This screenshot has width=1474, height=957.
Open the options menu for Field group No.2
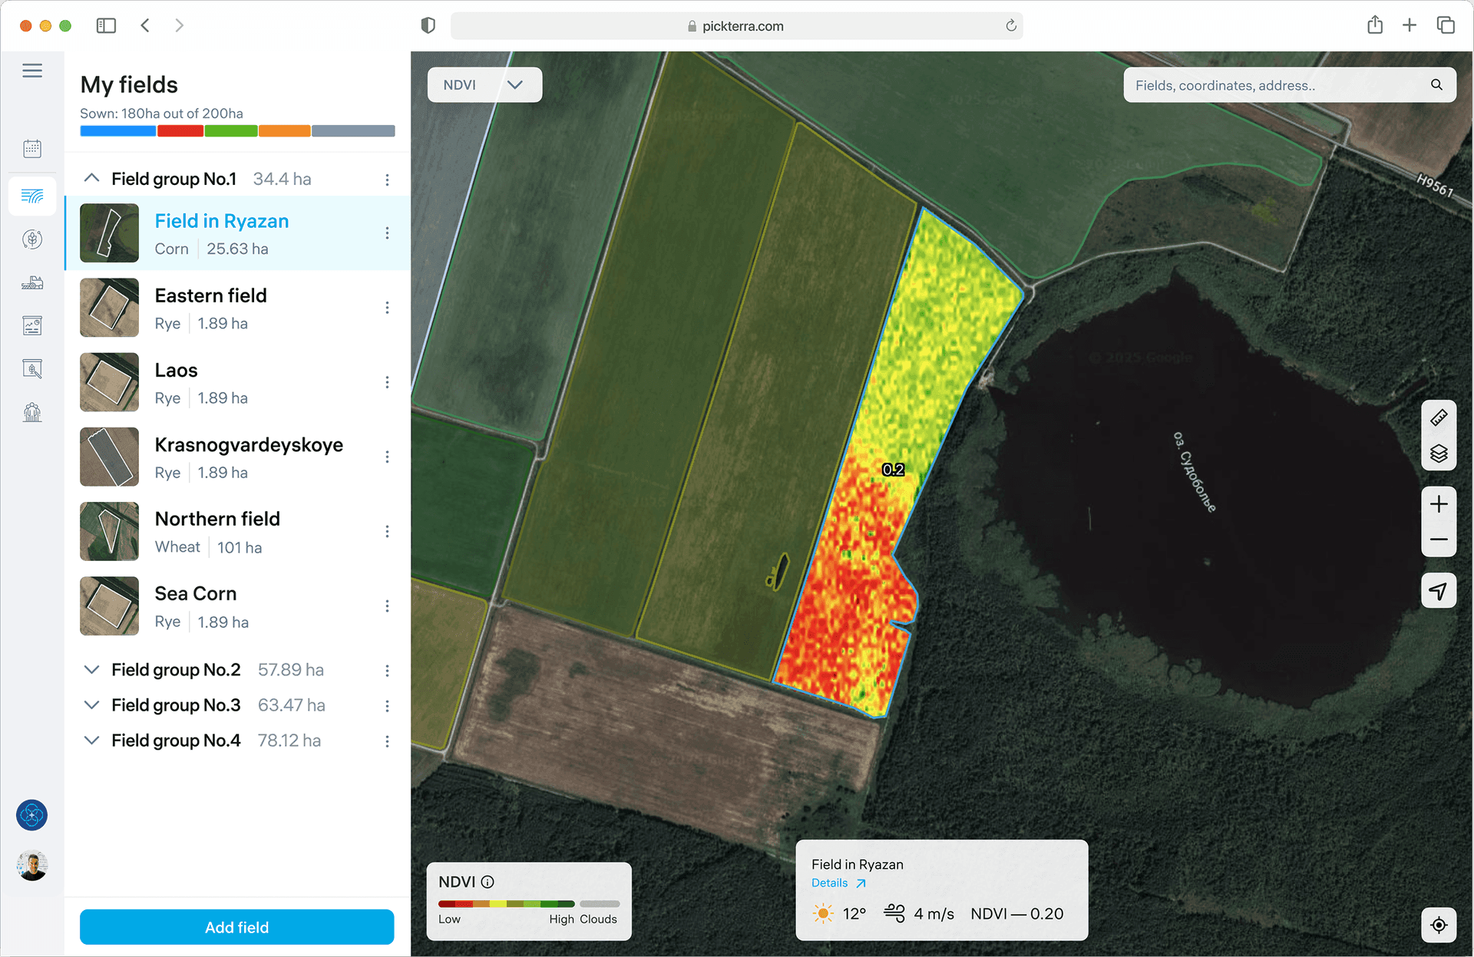(387, 670)
